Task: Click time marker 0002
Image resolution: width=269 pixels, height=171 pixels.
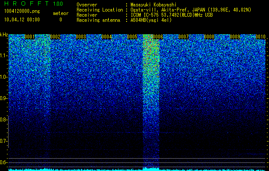Action: (55, 37)
